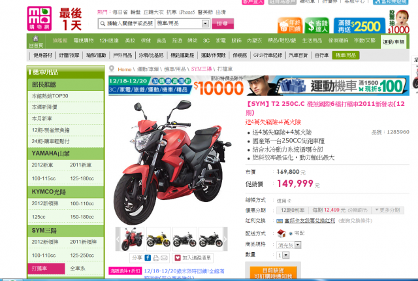
Task: Click the SYM三陽 breadcrumb link
Action: pos(201,69)
